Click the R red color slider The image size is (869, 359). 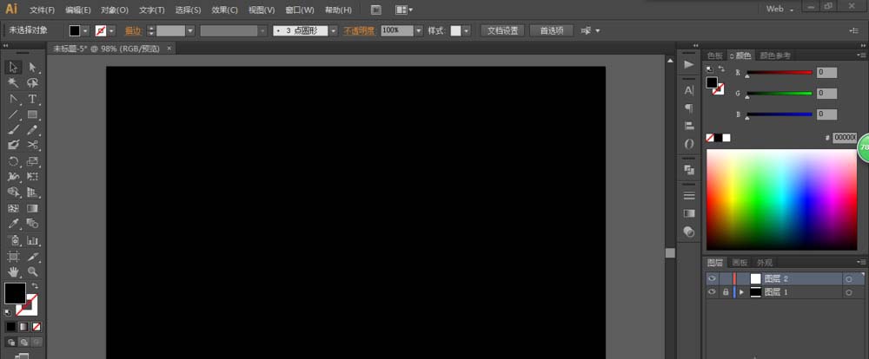pos(779,73)
